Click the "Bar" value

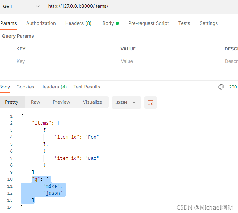[92, 159]
